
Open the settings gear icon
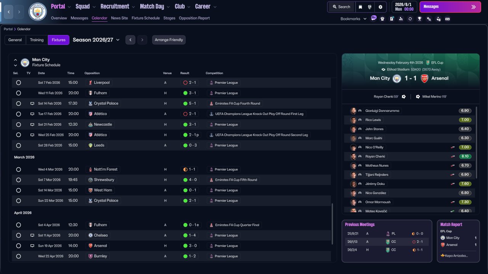[x=380, y=7]
